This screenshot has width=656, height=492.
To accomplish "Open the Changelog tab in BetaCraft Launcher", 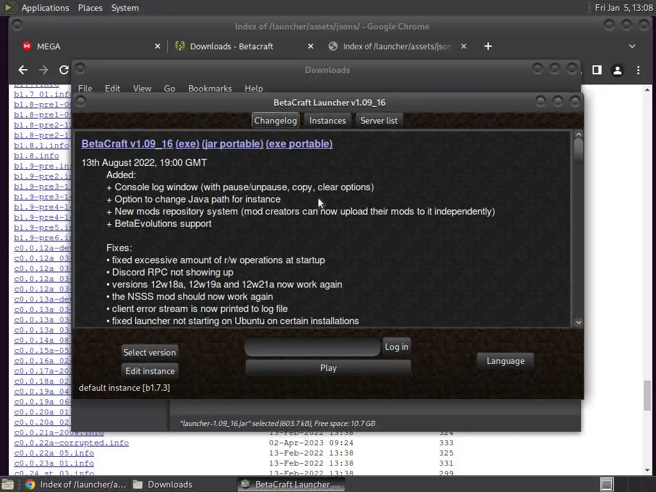I will (x=275, y=120).
